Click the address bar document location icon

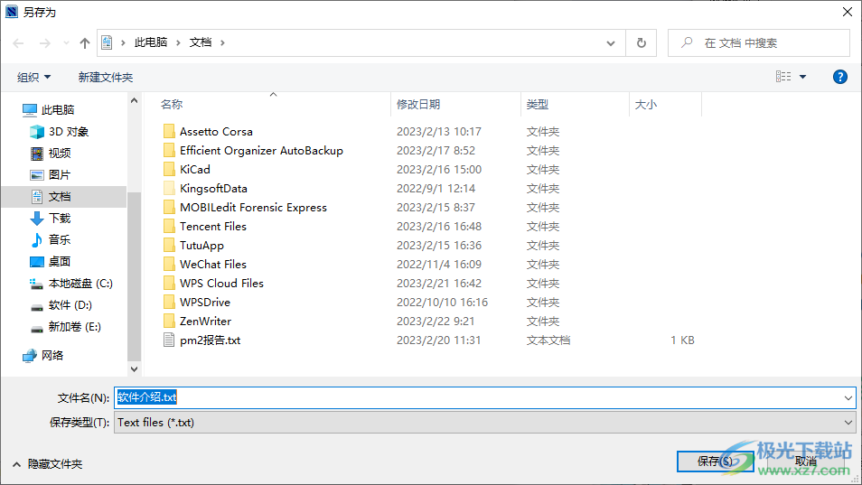click(x=108, y=42)
